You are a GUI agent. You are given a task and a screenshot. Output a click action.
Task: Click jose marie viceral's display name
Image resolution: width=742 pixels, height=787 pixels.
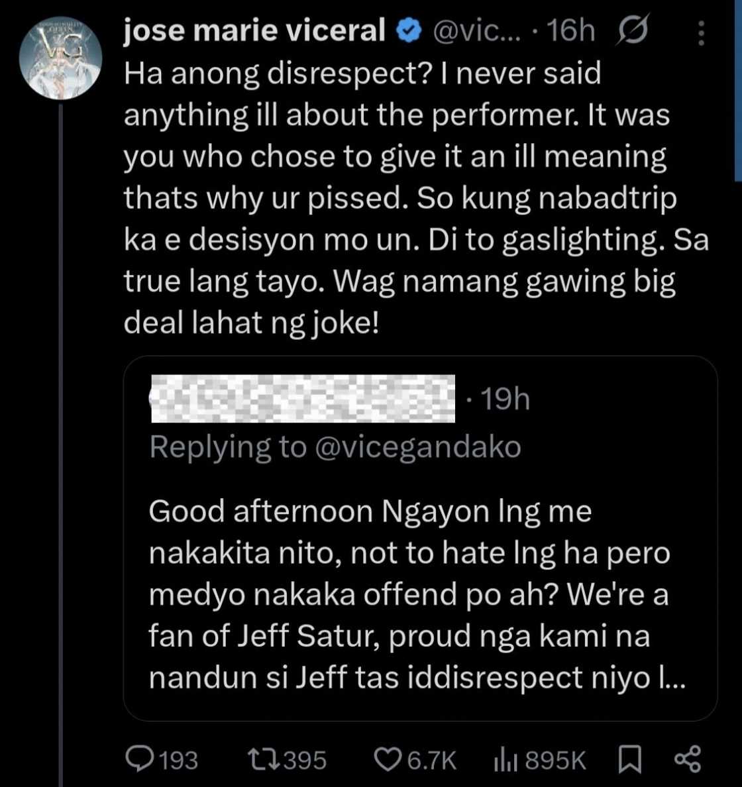click(252, 28)
